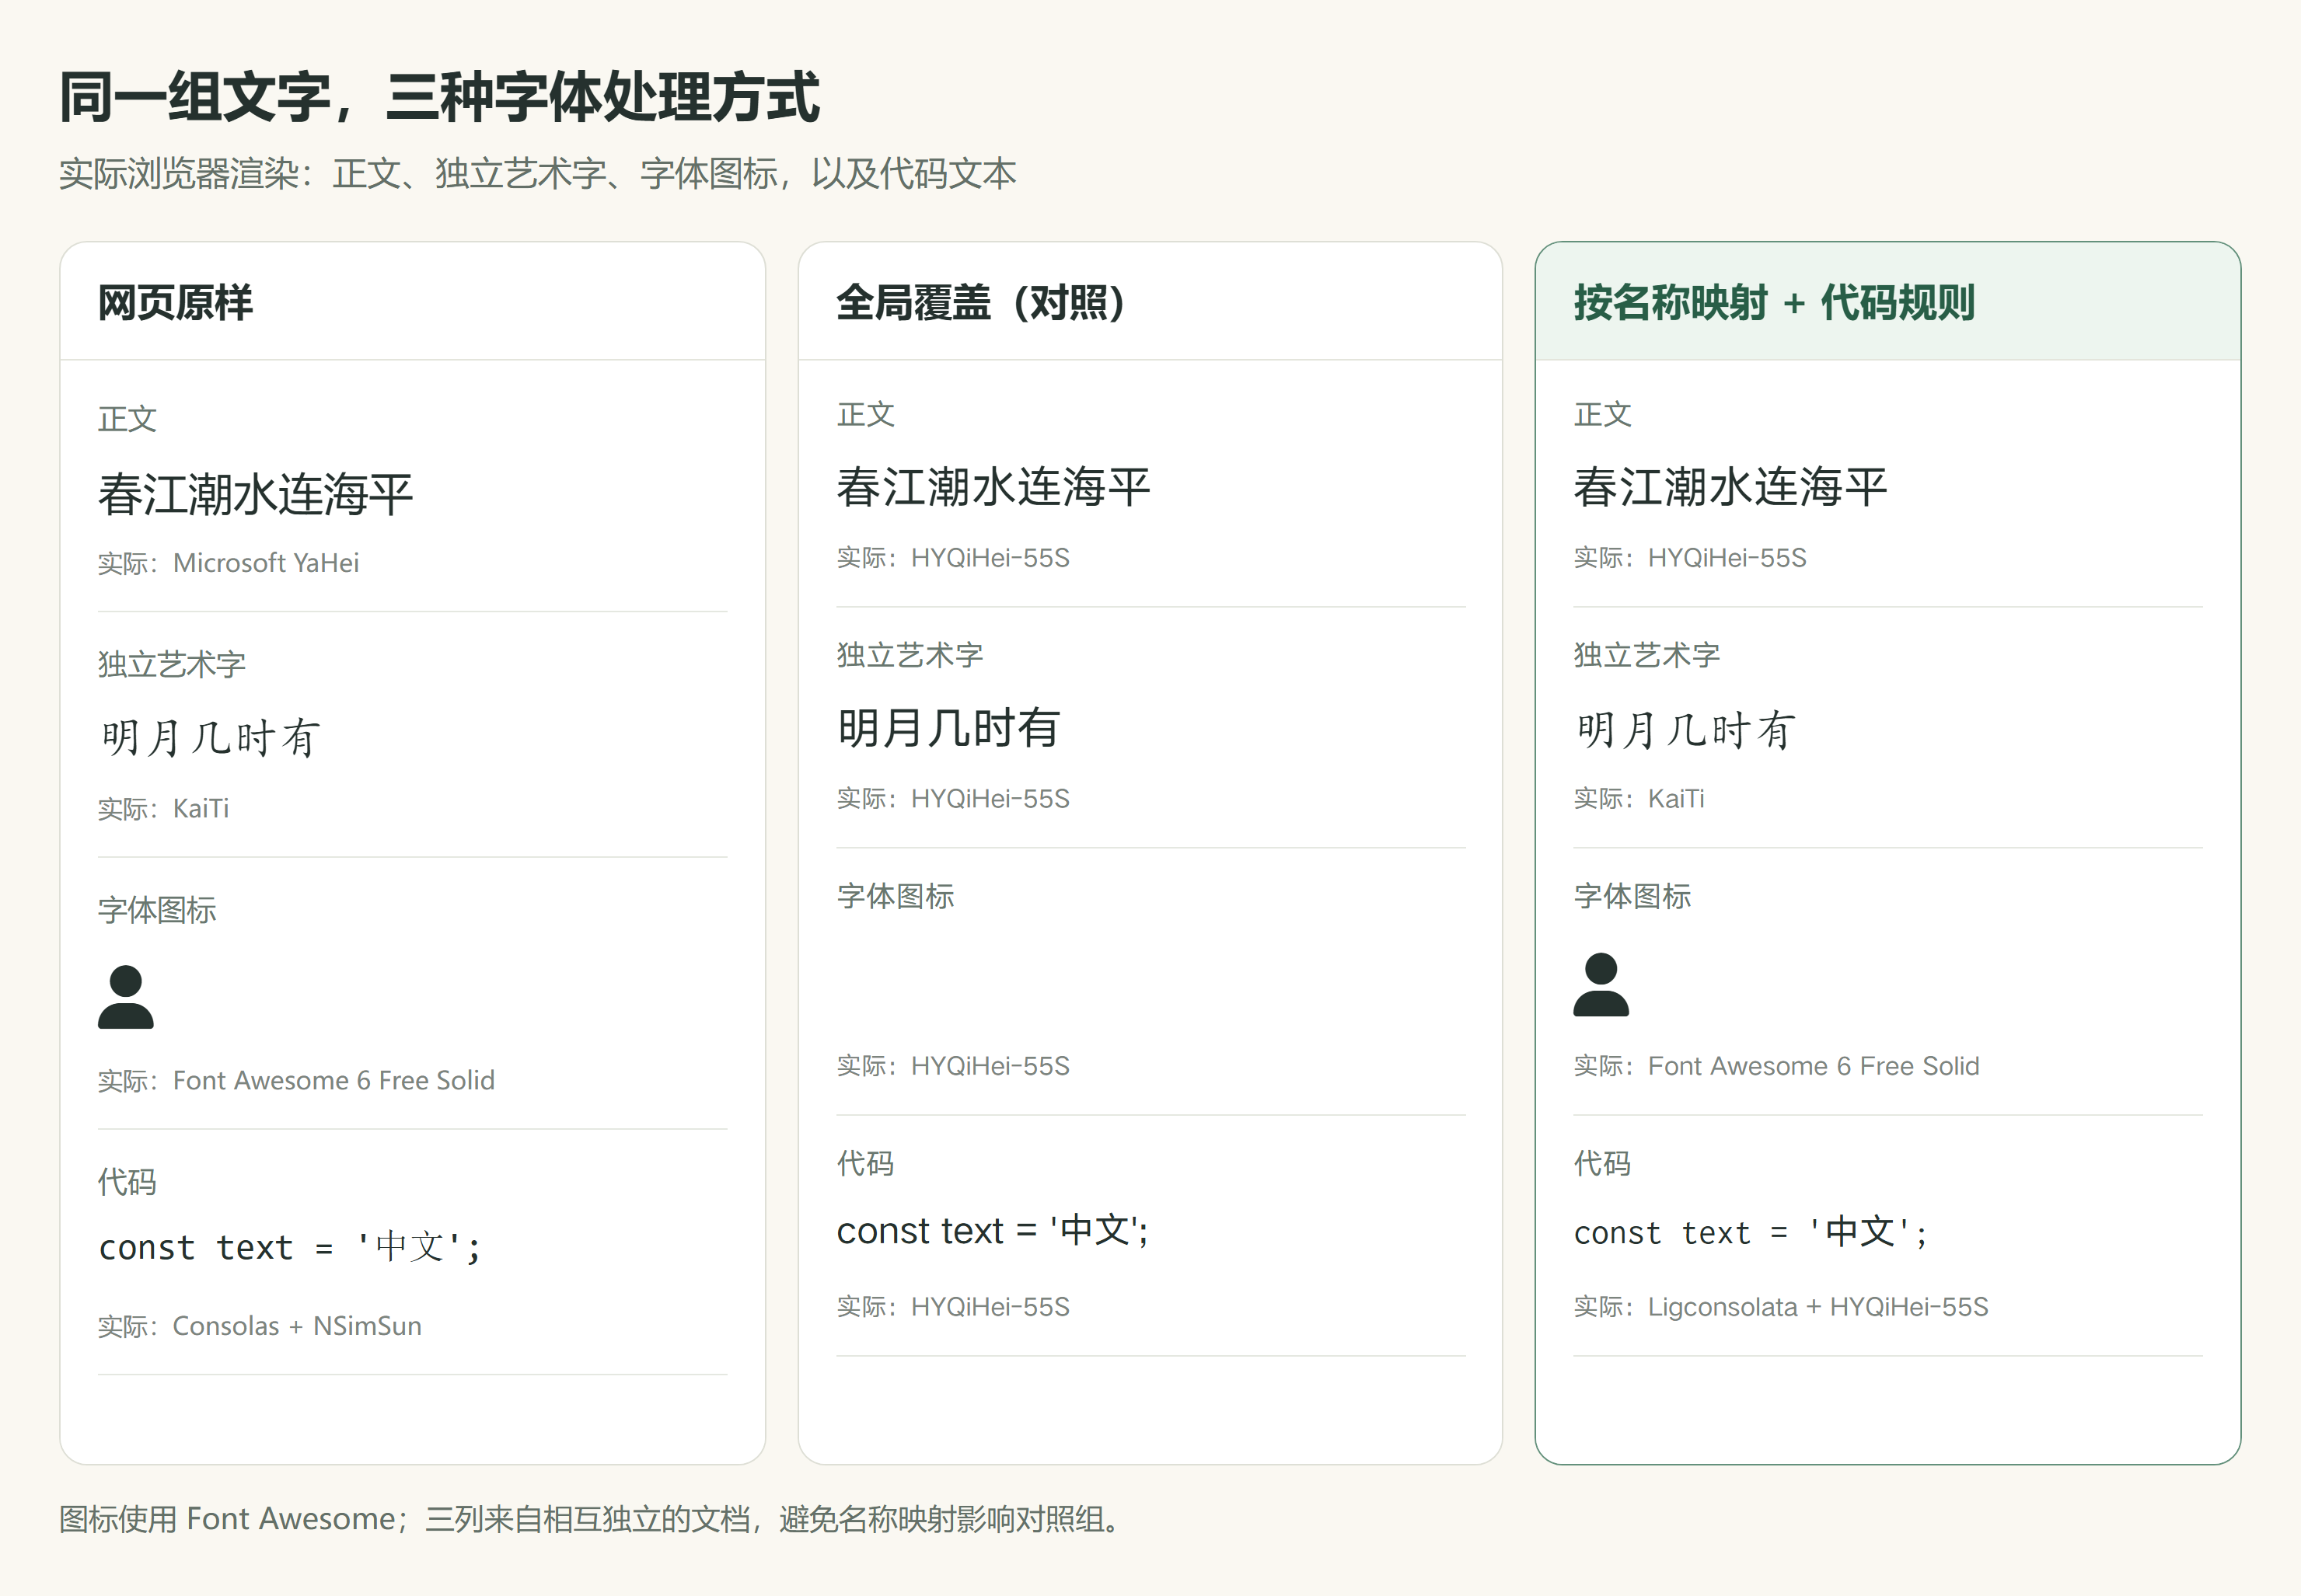
Task: Click 实际：KaiTi in 网页原样 card
Action: click(x=163, y=808)
